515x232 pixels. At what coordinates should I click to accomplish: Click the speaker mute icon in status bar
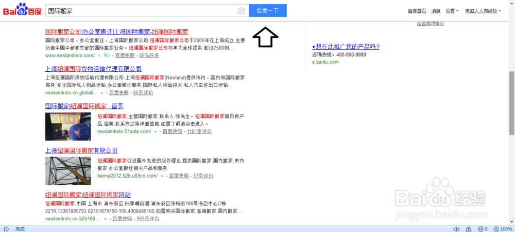(x=456, y=229)
